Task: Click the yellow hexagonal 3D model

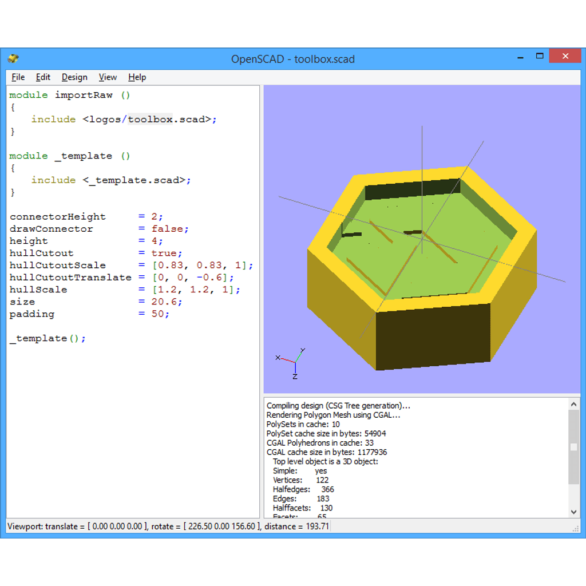Action: (422, 268)
